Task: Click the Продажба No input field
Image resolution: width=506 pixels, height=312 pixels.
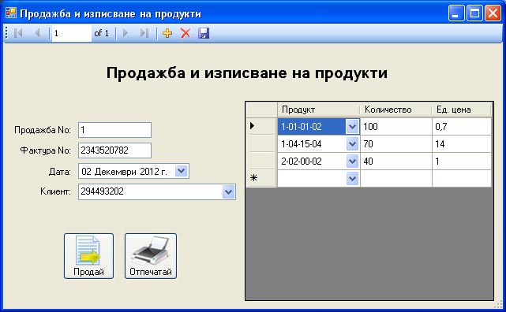Action: pos(114,130)
